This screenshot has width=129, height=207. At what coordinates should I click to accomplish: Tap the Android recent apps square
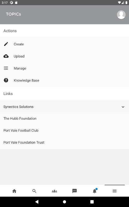(x=92, y=202)
